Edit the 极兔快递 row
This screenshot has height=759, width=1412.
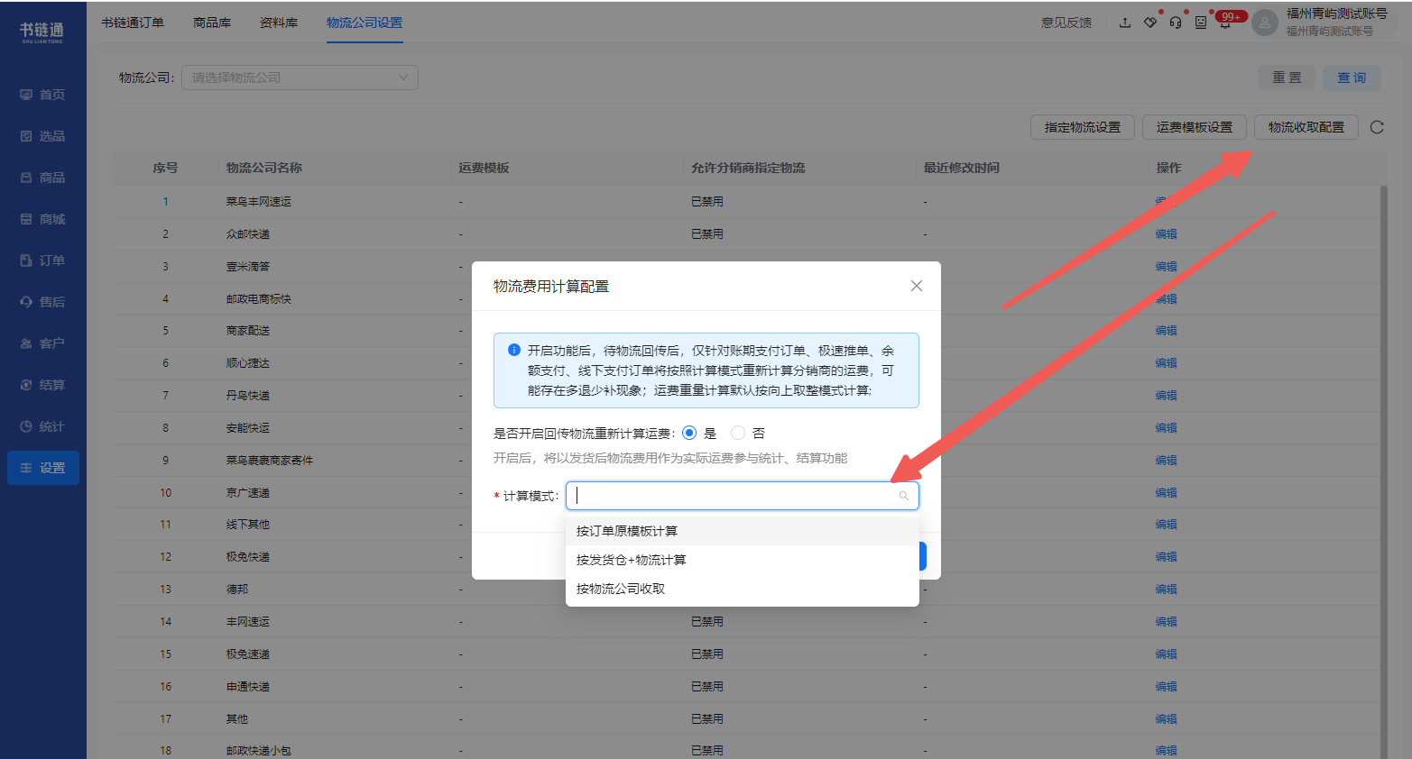click(x=1167, y=557)
